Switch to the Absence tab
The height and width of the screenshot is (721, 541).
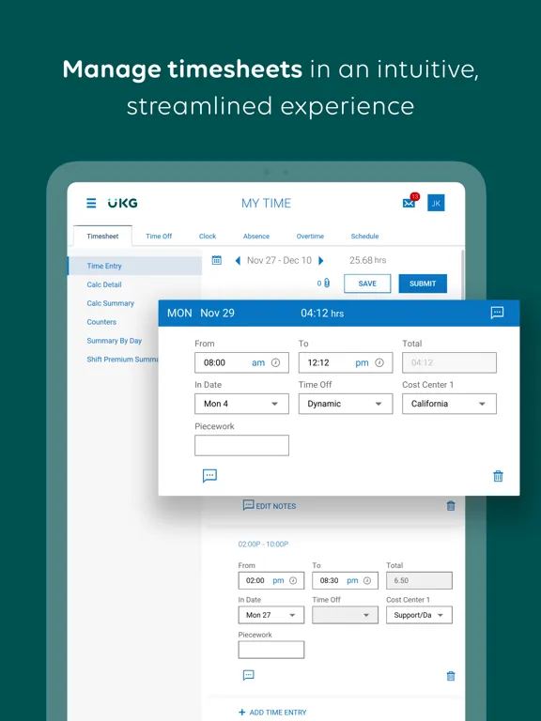256,236
